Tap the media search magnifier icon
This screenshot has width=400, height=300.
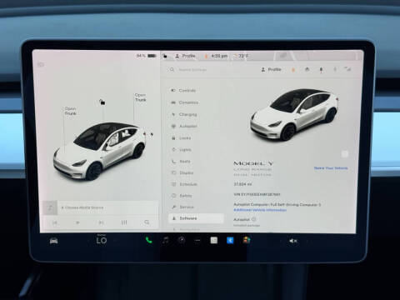pyautogui.click(x=147, y=222)
